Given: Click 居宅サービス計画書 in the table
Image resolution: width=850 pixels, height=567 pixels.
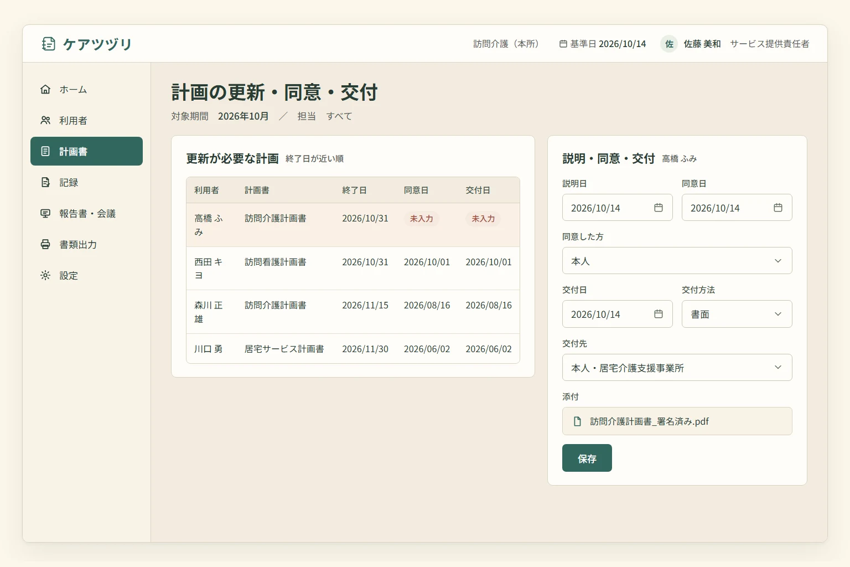Looking at the screenshot, I should 284,349.
